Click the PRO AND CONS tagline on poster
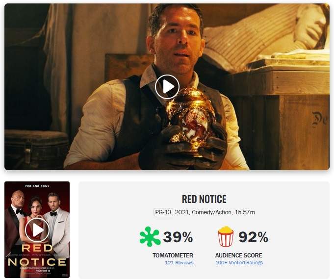The width and height of the screenshot is (334, 279). click(x=37, y=186)
